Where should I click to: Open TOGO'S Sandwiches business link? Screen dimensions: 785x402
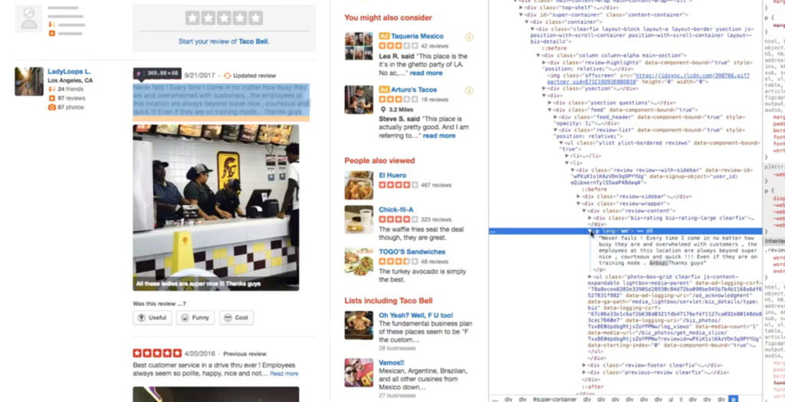pyautogui.click(x=412, y=252)
